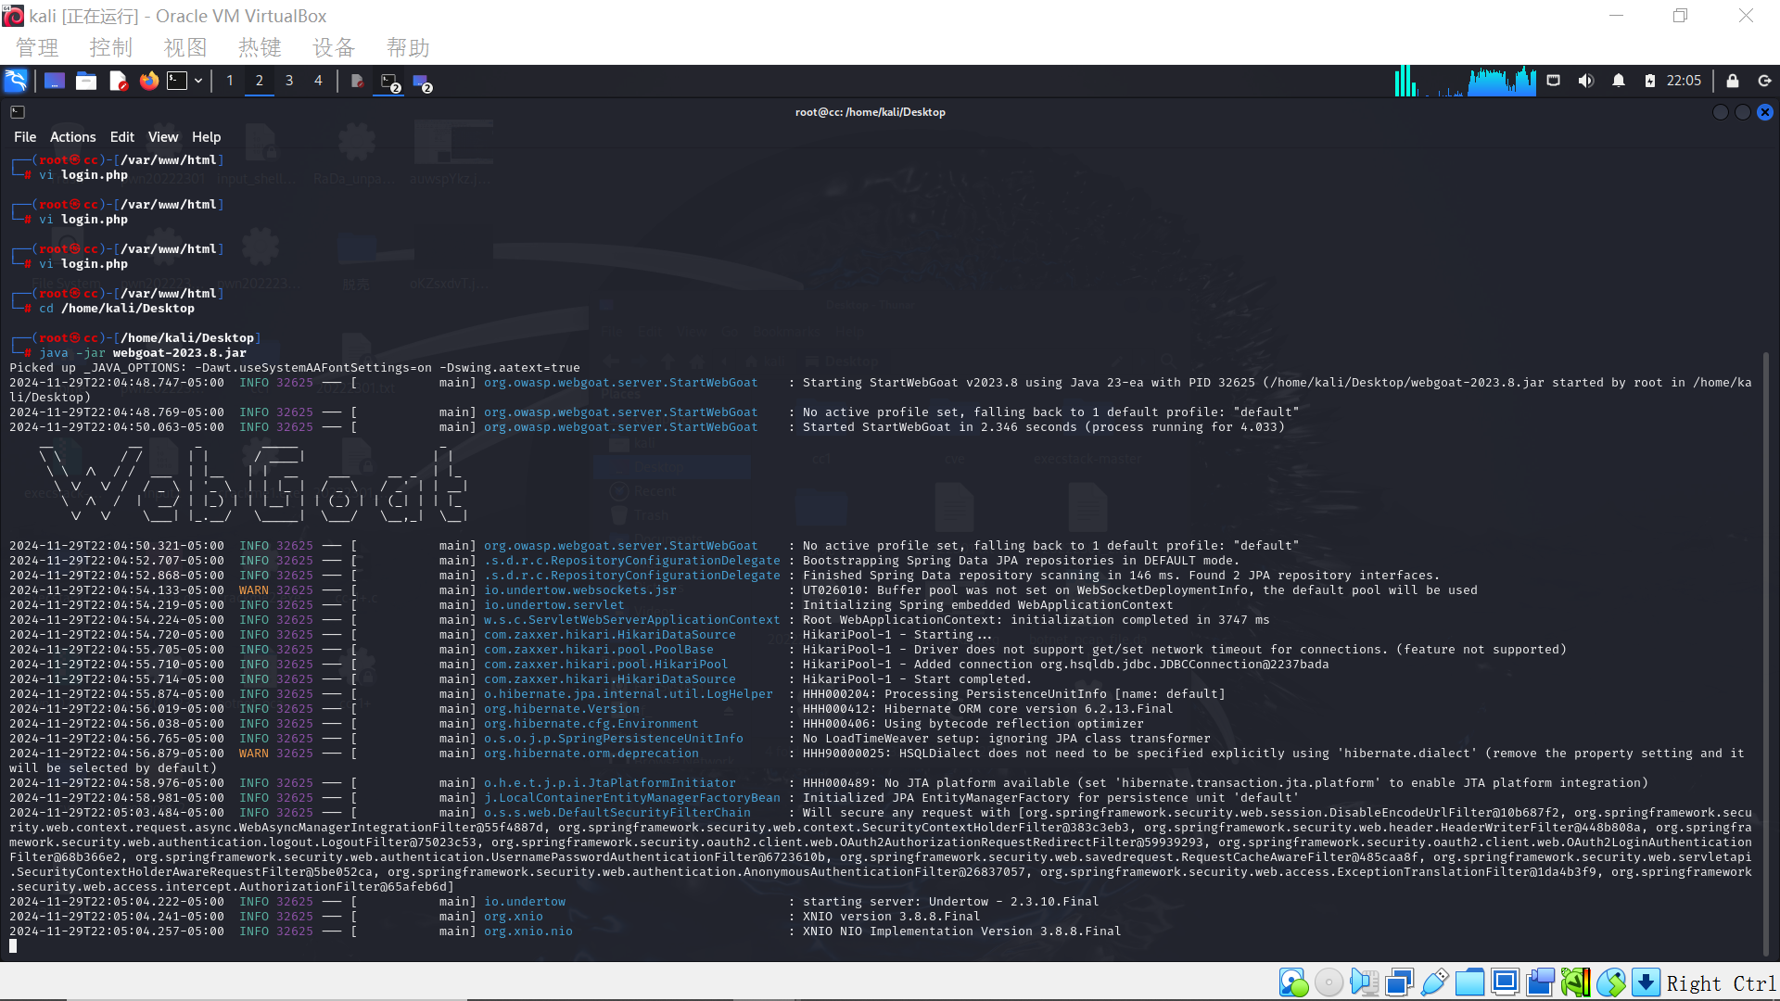Lock the screen with padlock icon
The image size is (1780, 1001).
(x=1733, y=81)
